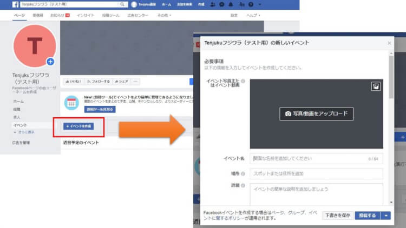
Task: Click the plus icon on profile picture
Action: coord(50,62)
